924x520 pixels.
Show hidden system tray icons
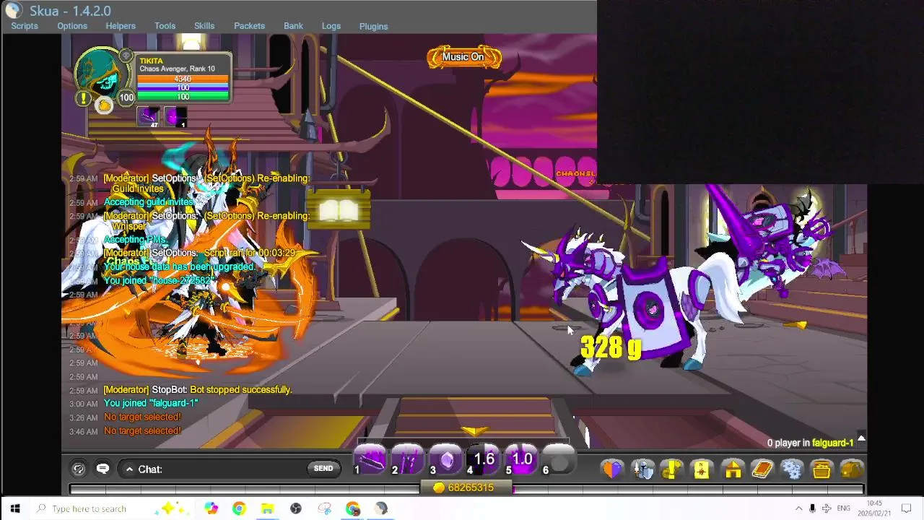point(798,508)
